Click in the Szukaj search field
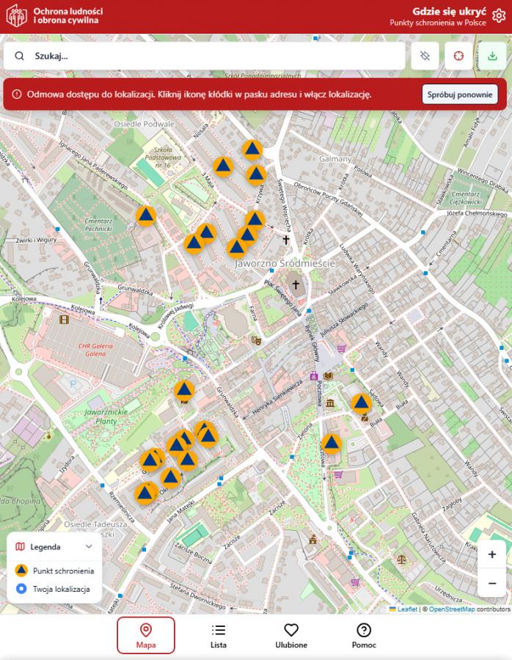The height and width of the screenshot is (660, 512). 213,56
